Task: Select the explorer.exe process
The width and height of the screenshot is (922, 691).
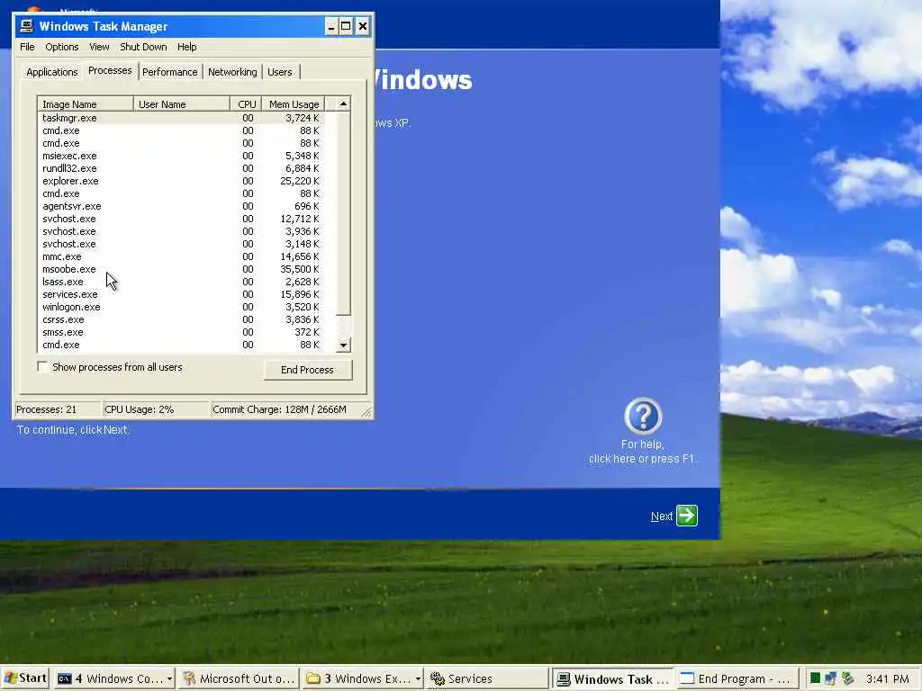Action: click(x=181, y=181)
